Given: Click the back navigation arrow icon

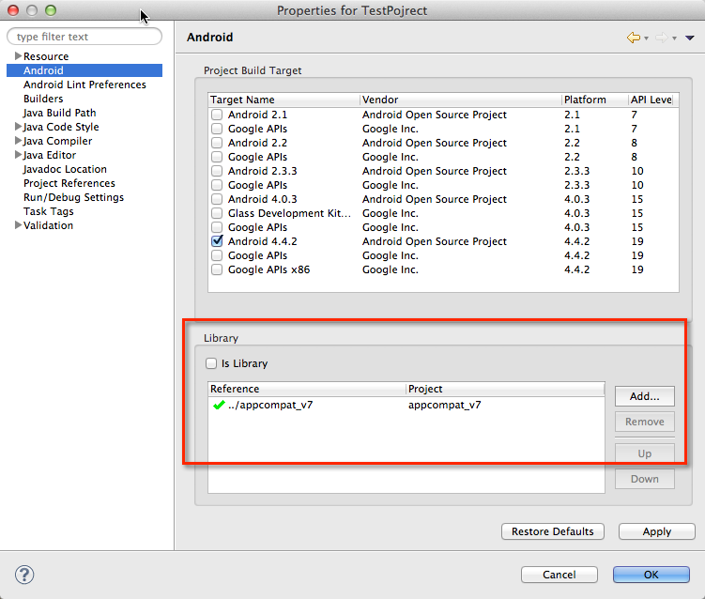Looking at the screenshot, I should (634, 38).
